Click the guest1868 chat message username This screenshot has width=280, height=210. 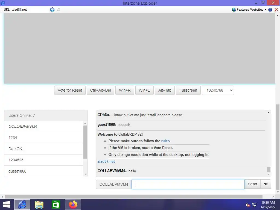[106, 125]
